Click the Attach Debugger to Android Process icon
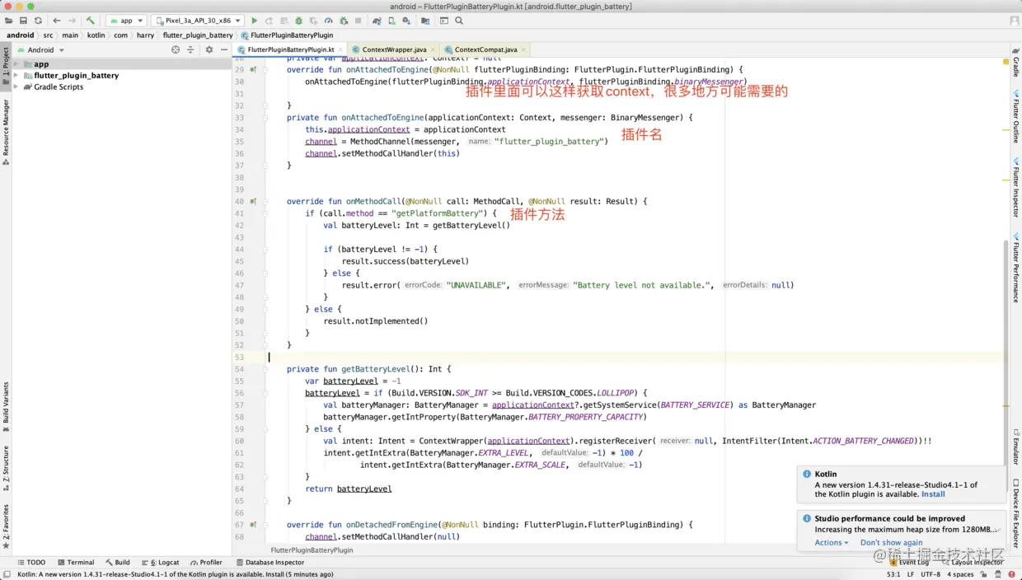Image resolution: width=1022 pixels, height=580 pixels. coord(343,21)
